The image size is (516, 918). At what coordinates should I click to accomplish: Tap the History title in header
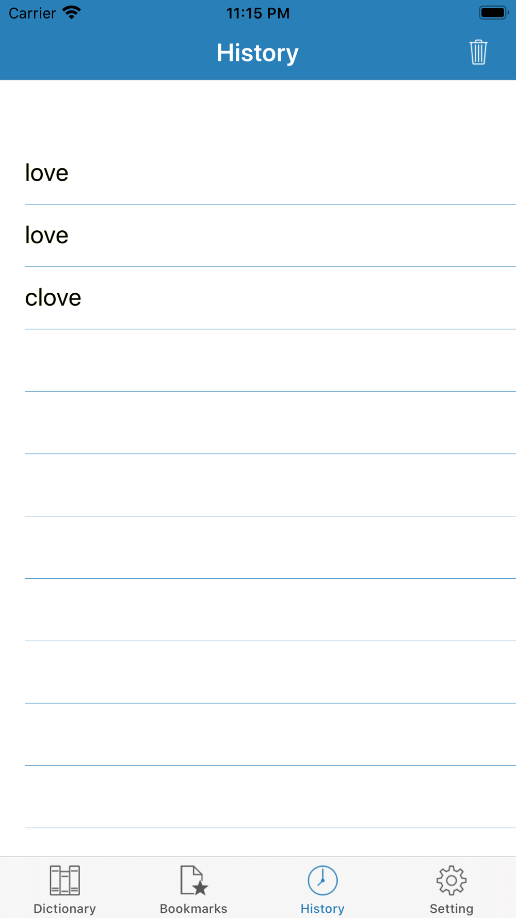pyautogui.click(x=257, y=53)
